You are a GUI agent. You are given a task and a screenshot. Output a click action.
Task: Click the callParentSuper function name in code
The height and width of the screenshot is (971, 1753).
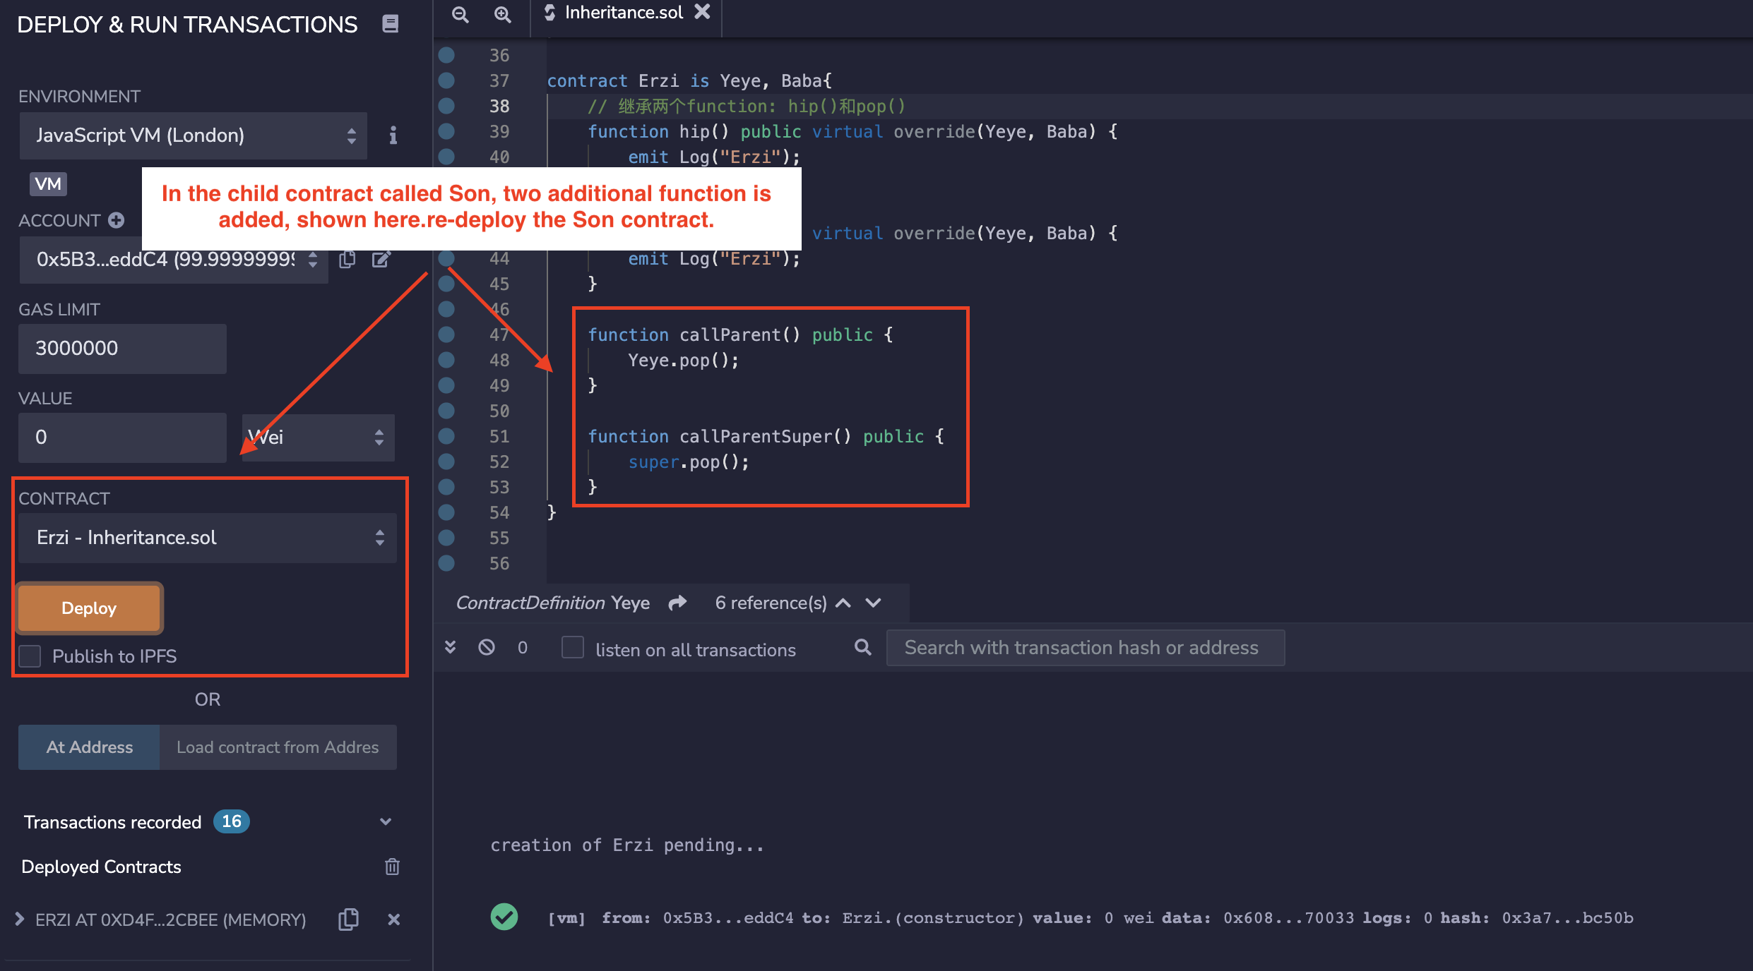tap(765, 437)
